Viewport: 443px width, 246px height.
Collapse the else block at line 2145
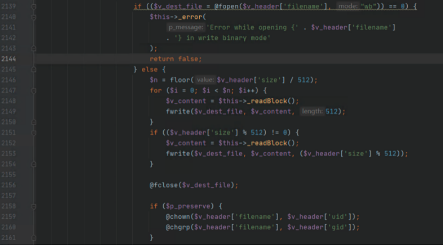[34, 69]
